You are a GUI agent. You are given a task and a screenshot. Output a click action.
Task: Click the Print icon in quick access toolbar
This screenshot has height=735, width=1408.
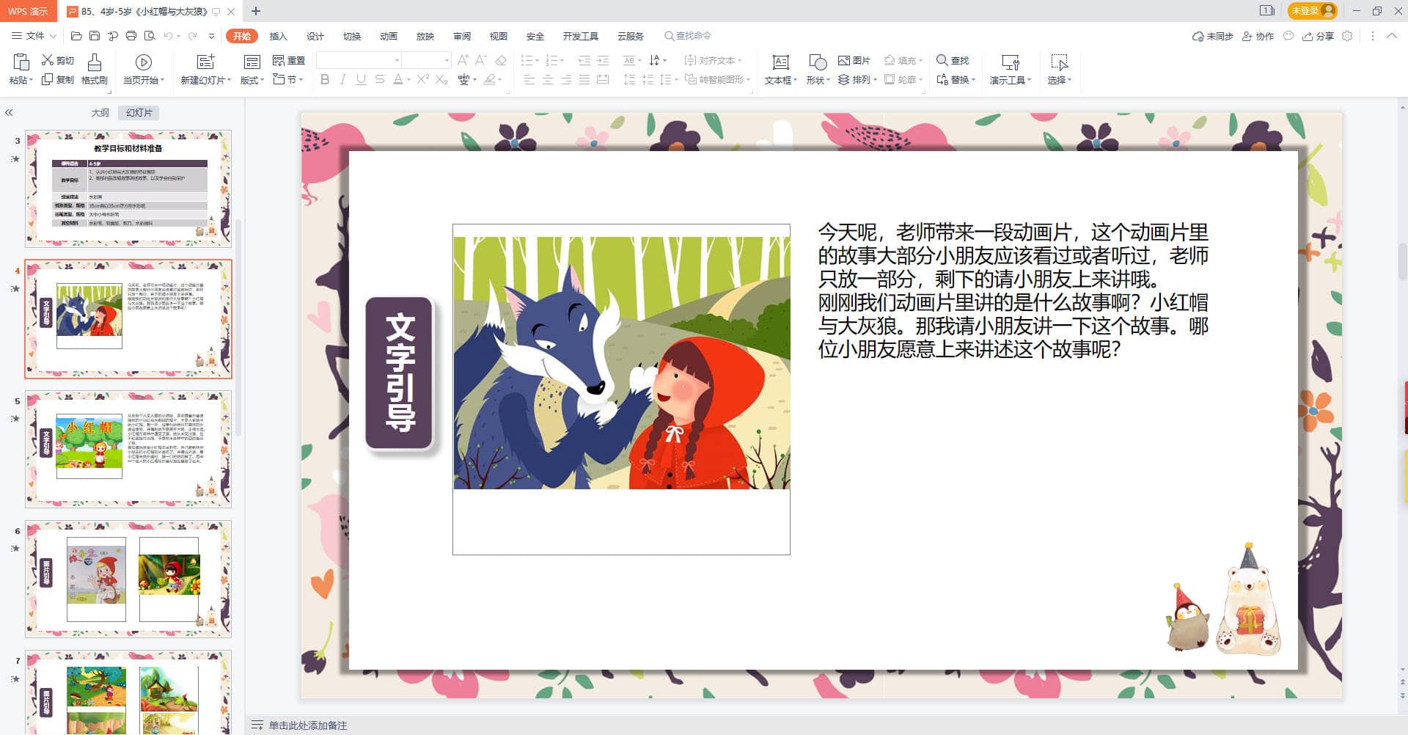[131, 36]
